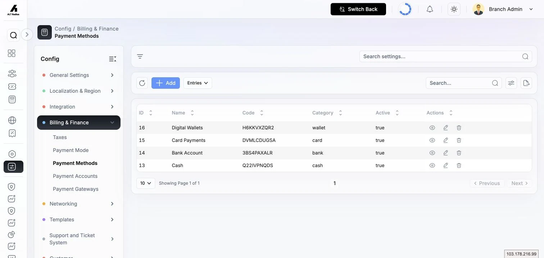Open the Payment Mode submenu item
Screen dimensions: 544x258
coord(71,150)
